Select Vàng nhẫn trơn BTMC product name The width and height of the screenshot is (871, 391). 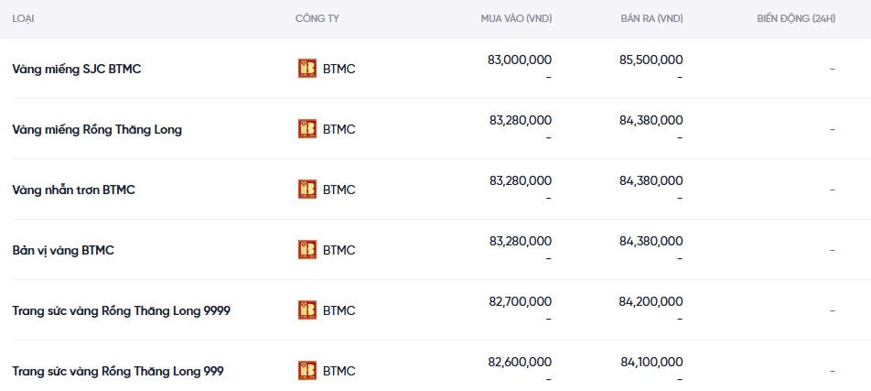pos(74,190)
